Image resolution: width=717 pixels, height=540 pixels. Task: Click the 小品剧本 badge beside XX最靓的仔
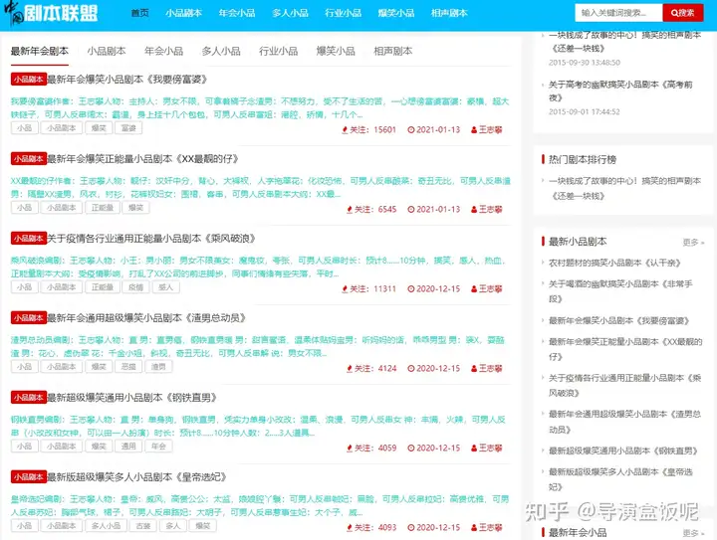click(28, 158)
